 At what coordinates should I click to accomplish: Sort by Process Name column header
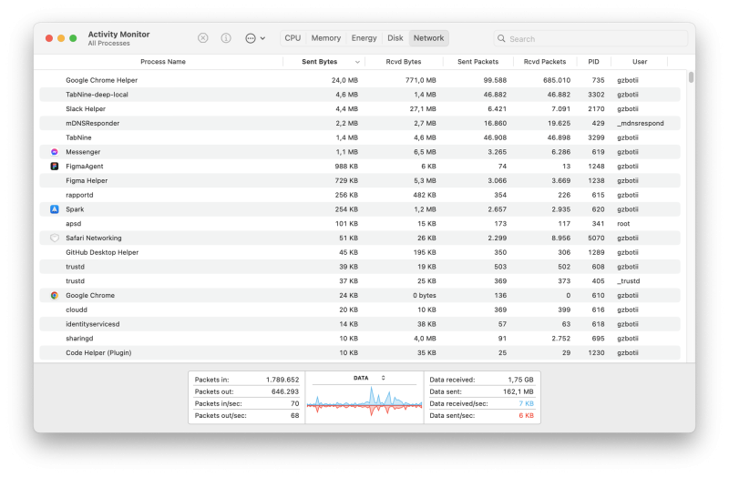163,62
